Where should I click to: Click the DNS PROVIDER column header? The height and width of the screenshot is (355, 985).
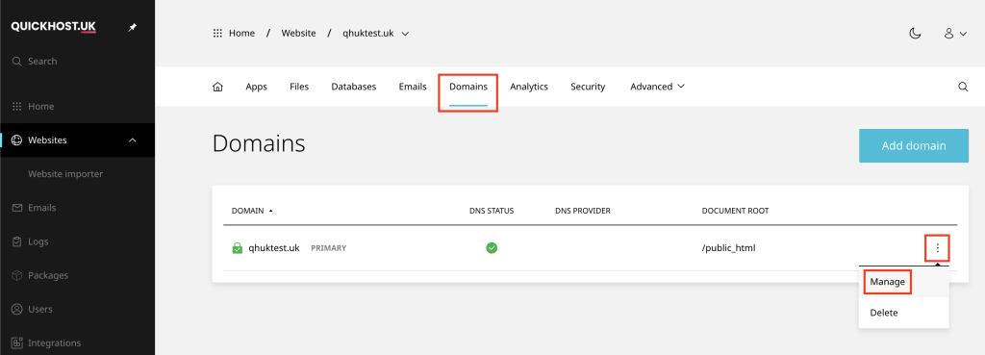point(583,211)
